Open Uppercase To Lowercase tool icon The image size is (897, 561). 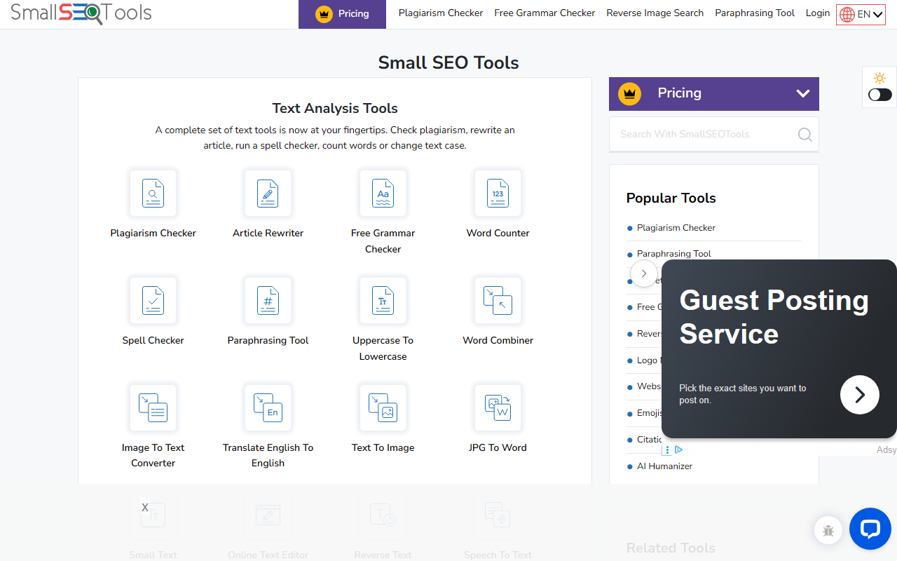click(x=383, y=300)
